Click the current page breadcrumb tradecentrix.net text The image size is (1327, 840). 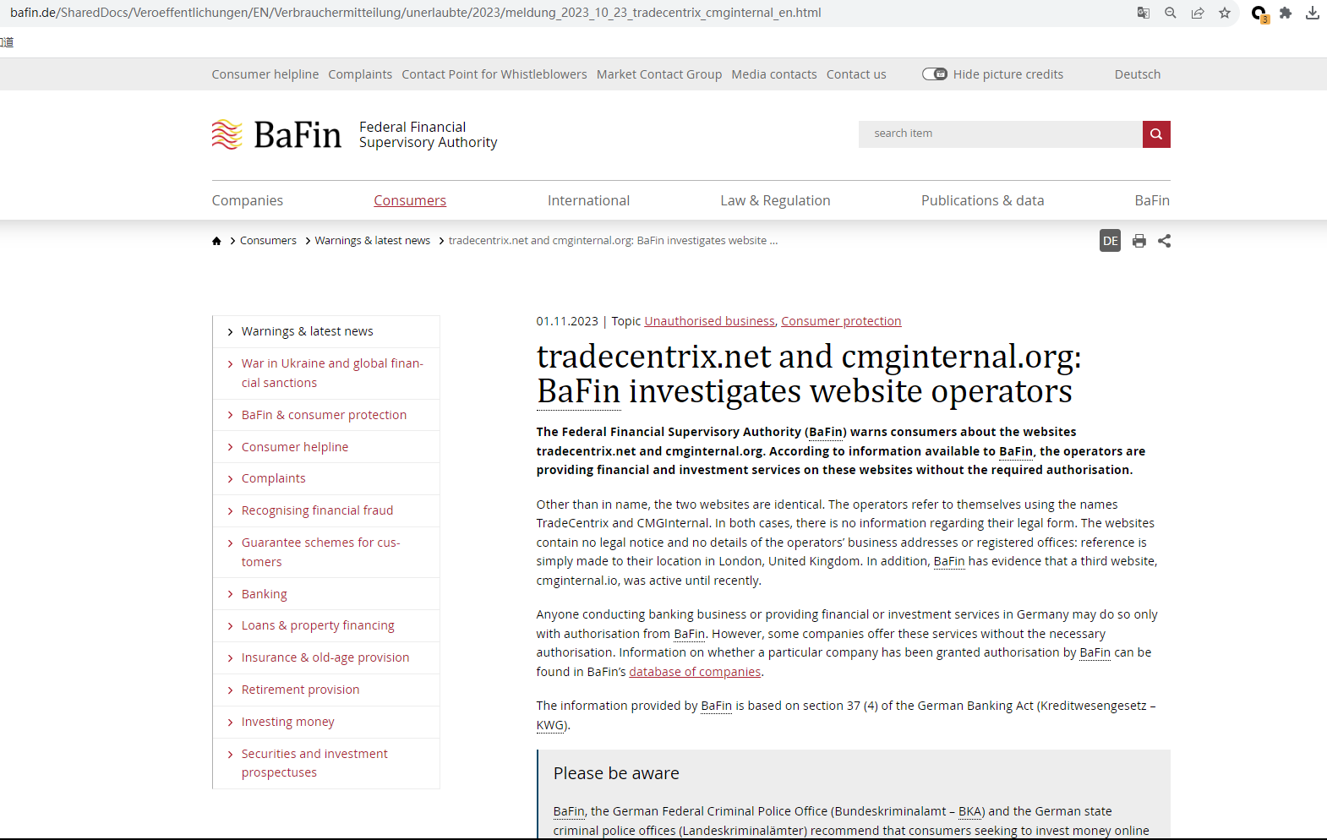tap(613, 241)
